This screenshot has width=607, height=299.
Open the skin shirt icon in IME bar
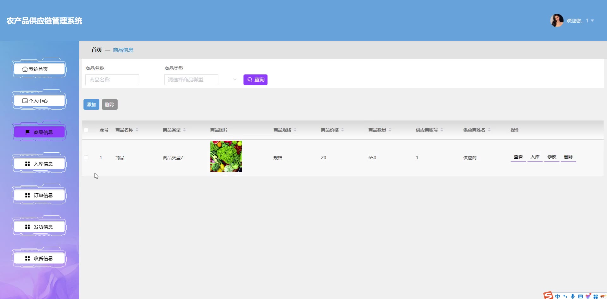pyautogui.click(x=588, y=296)
